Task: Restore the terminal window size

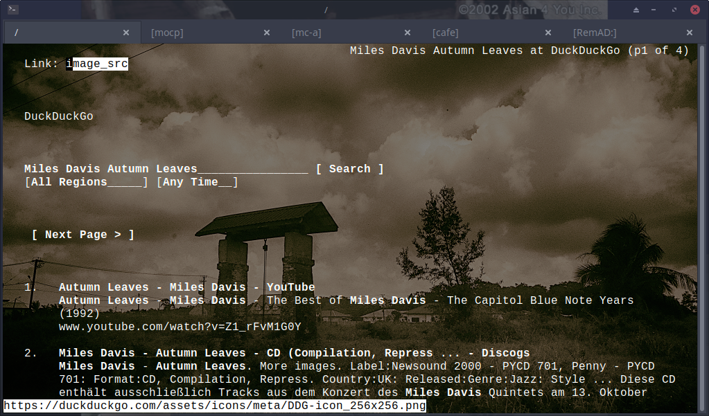Action: [x=674, y=10]
